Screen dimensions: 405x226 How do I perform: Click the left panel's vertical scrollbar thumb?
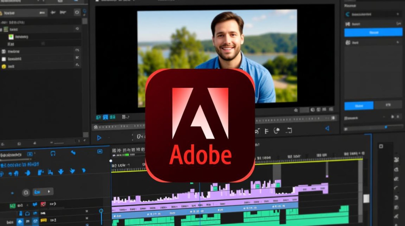pyautogui.click(x=85, y=21)
